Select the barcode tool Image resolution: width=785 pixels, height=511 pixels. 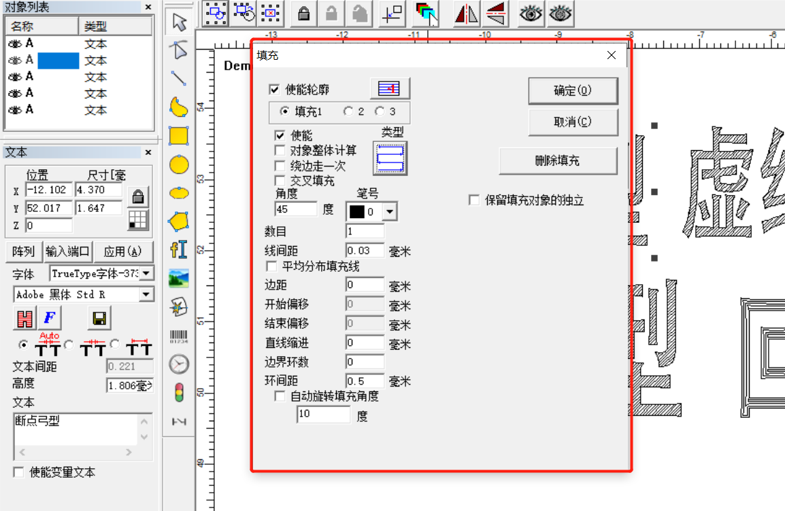point(179,336)
